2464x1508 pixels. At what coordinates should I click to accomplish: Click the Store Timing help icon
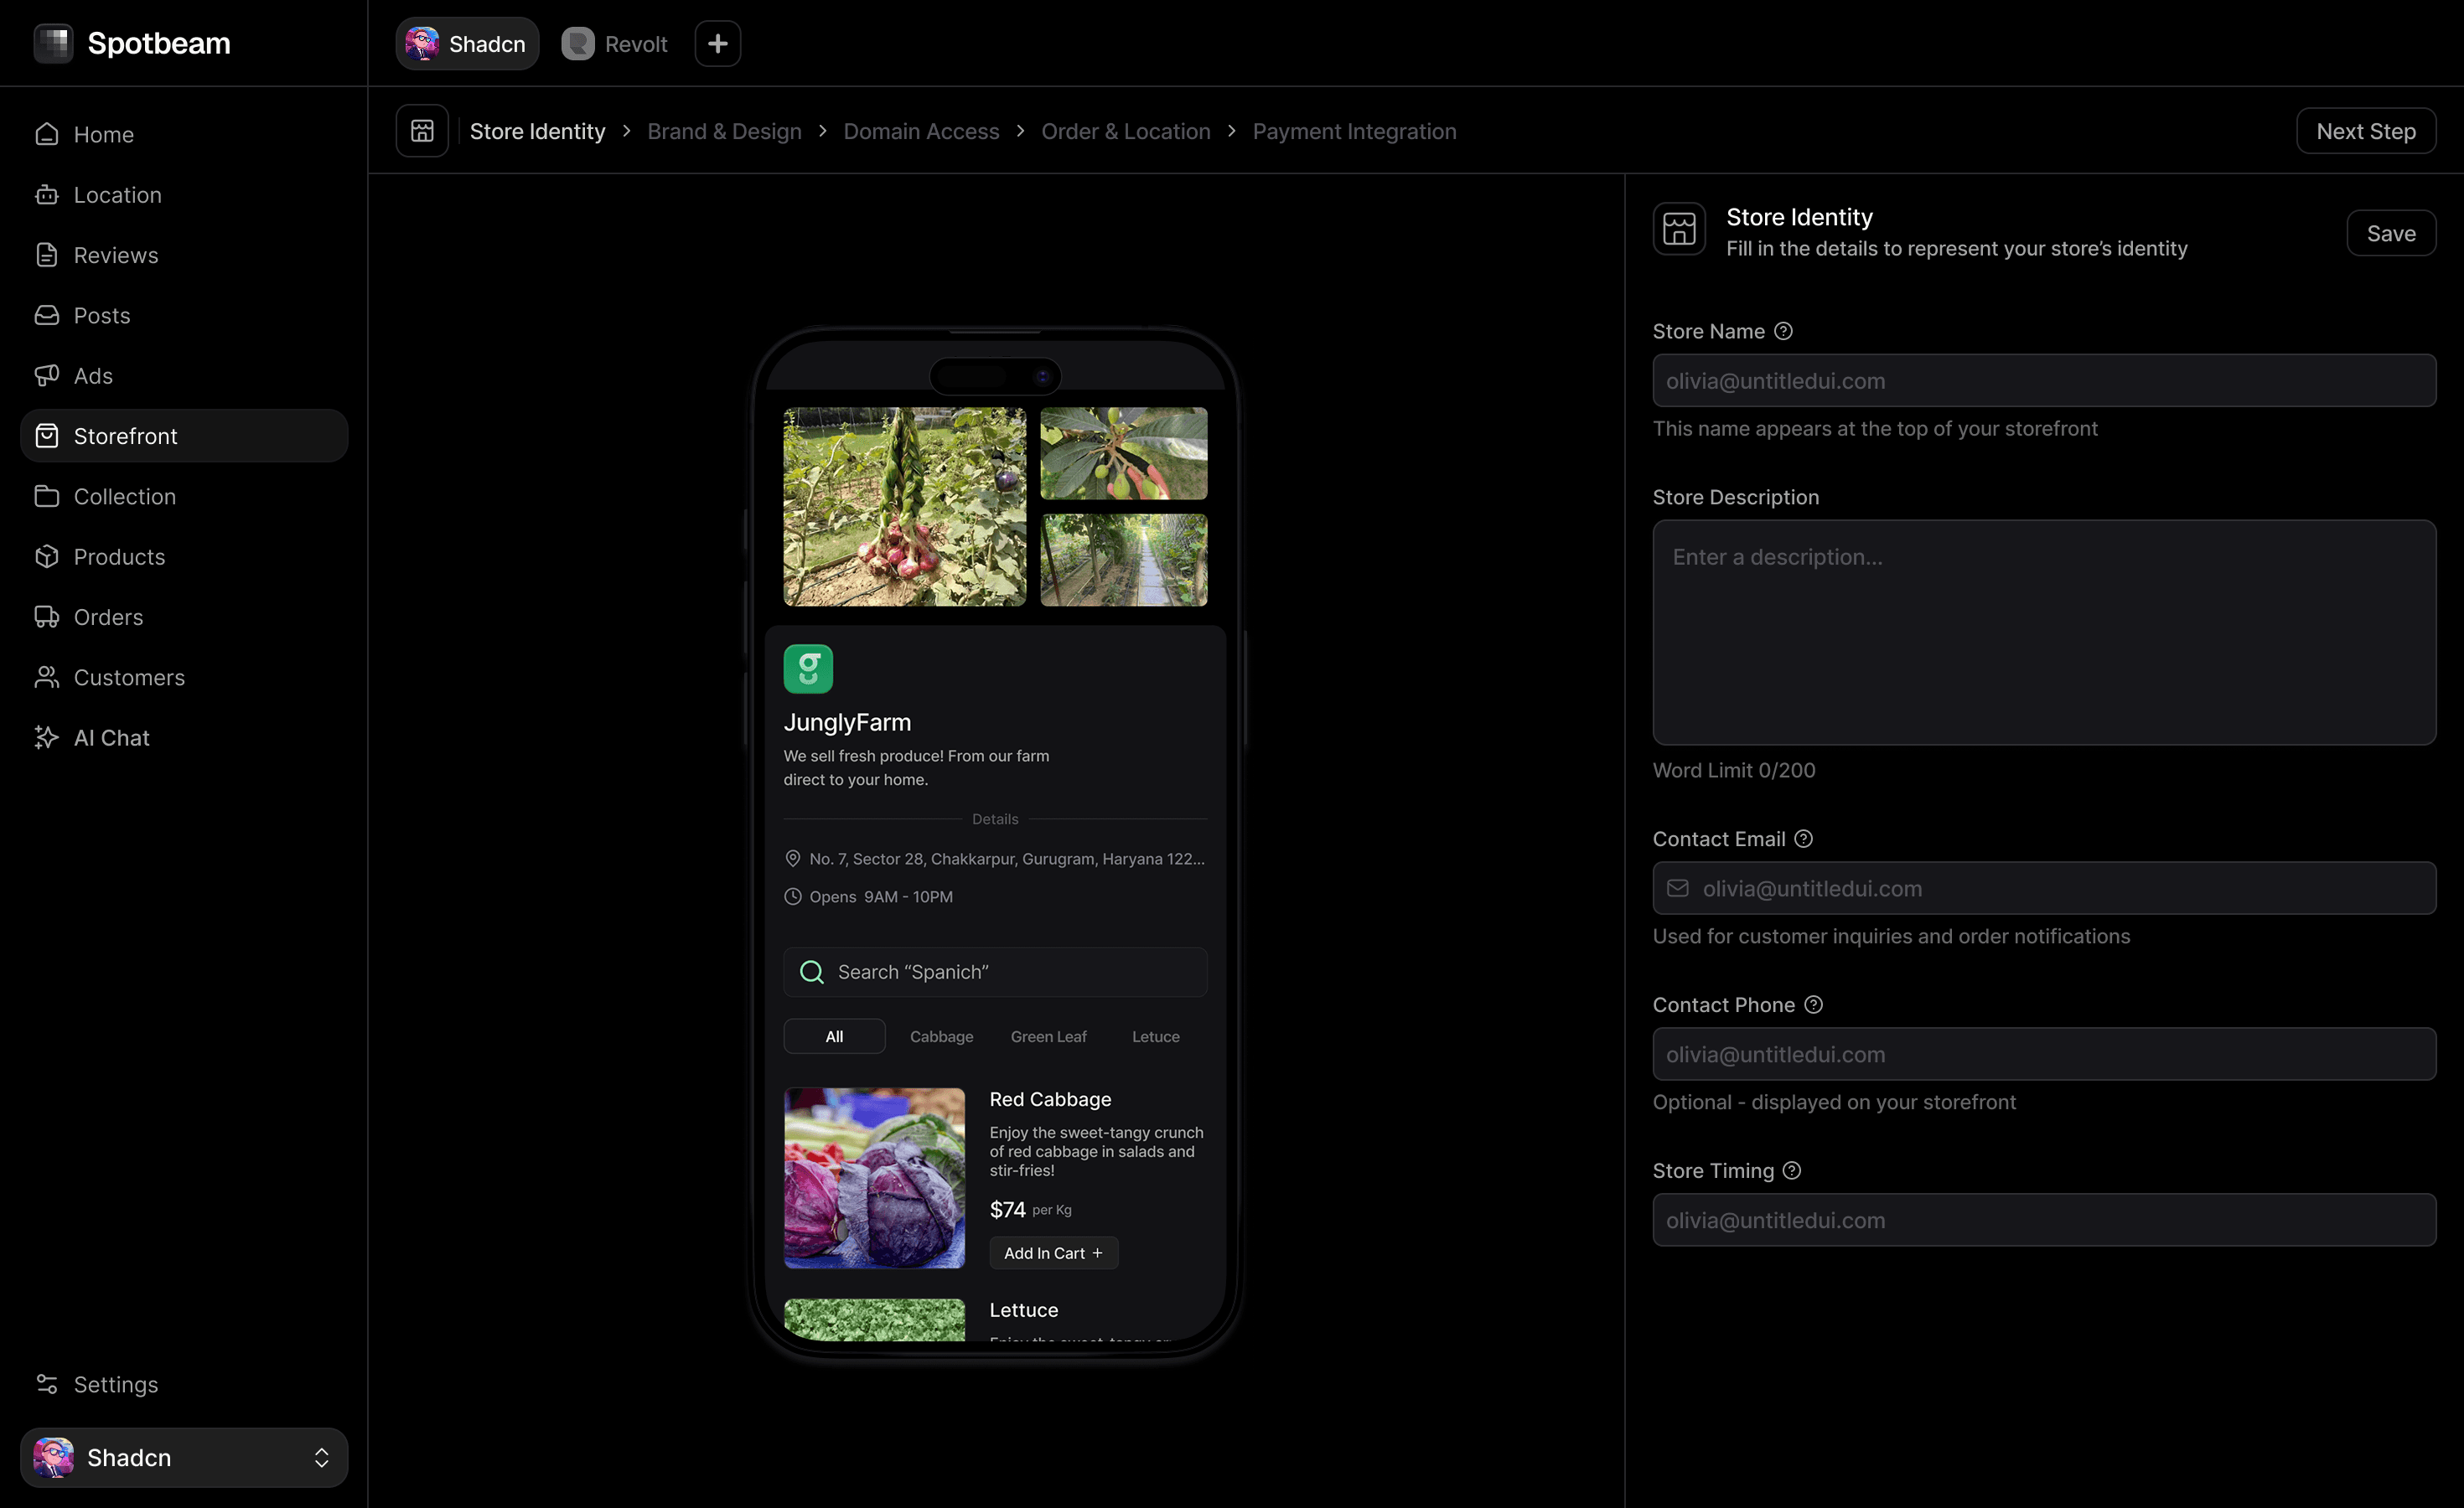[1792, 1170]
